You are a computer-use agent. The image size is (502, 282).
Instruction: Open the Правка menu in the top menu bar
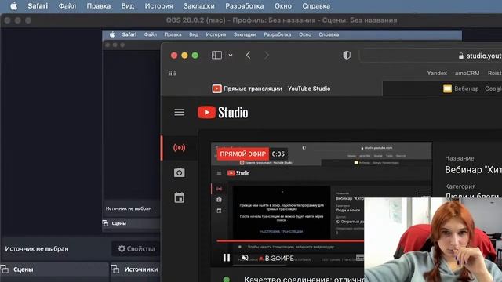click(x=99, y=6)
